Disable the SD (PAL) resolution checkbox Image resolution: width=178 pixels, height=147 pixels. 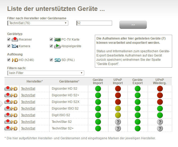[51, 60]
